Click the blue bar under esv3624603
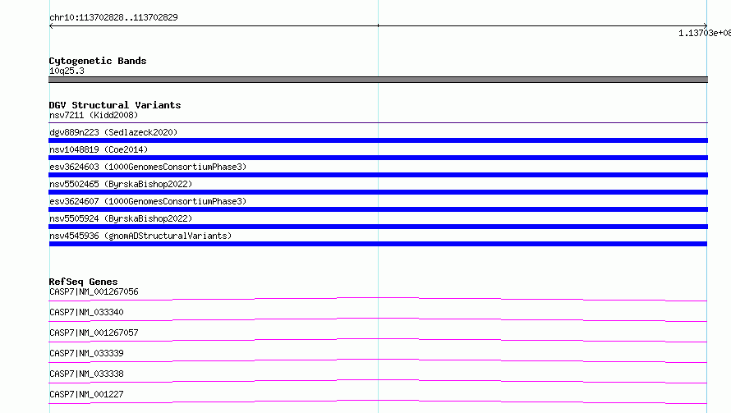 (x=378, y=175)
